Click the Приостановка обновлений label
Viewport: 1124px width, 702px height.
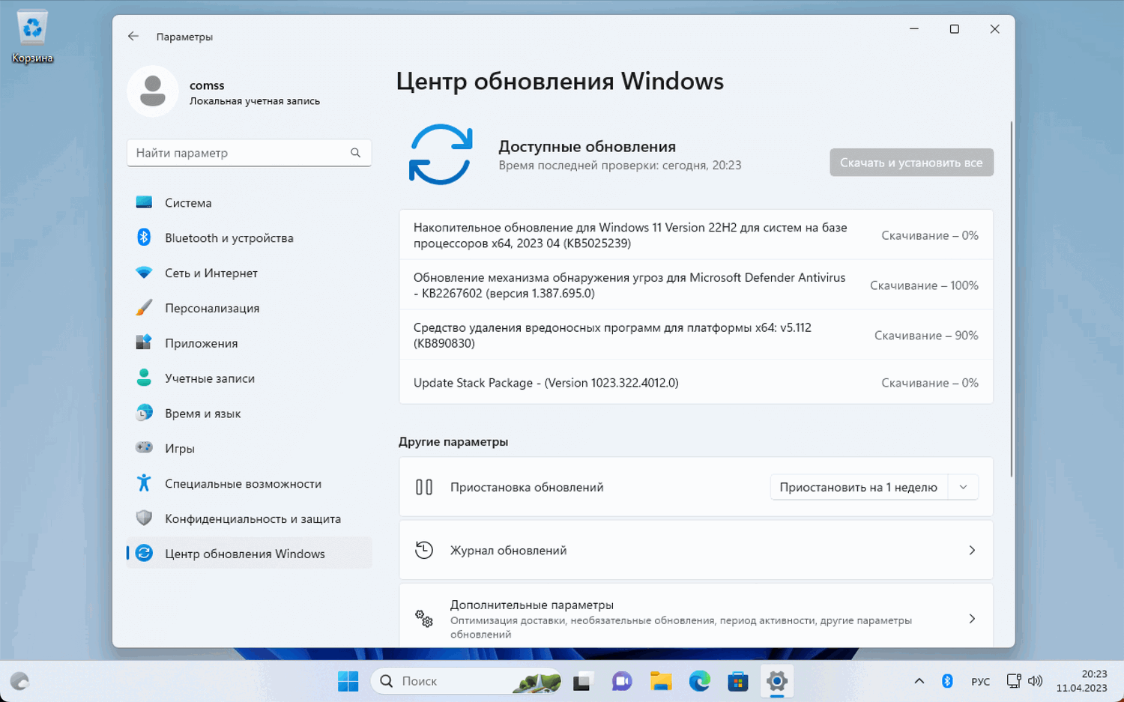point(527,487)
